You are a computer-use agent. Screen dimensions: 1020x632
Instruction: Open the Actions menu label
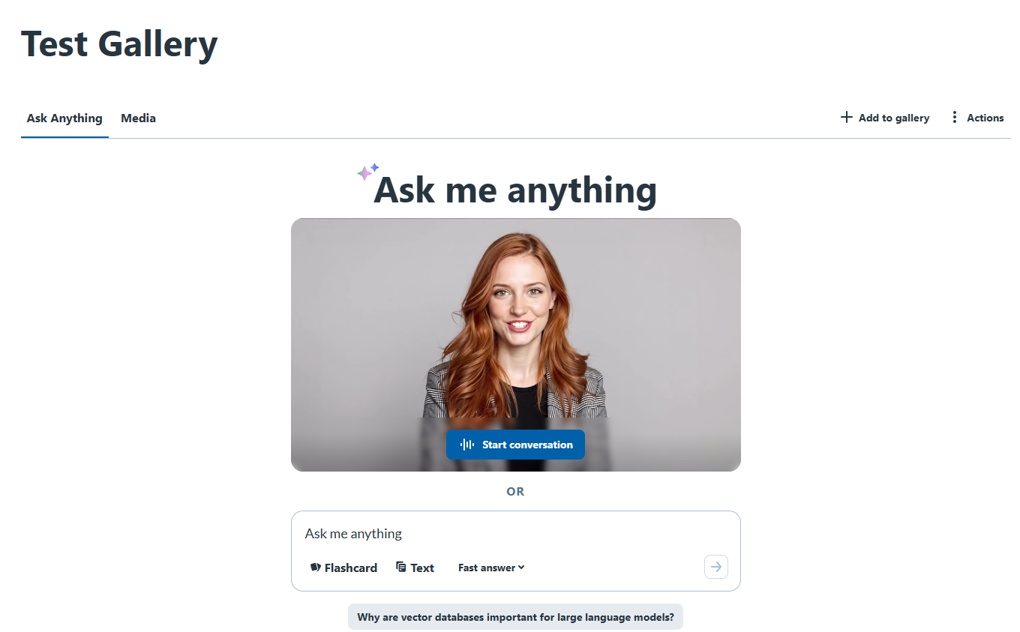(985, 118)
